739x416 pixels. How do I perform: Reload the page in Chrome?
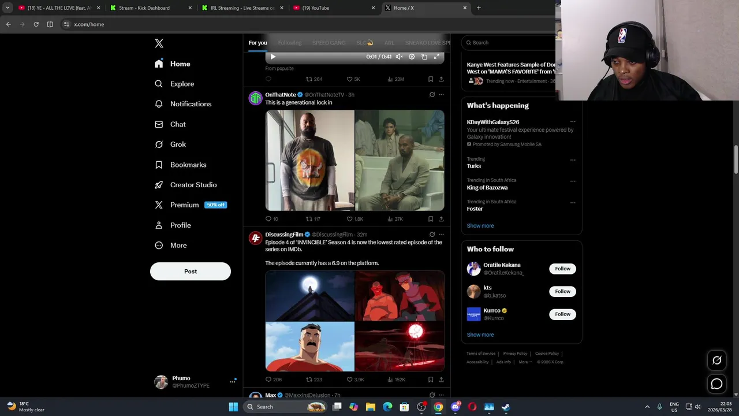click(x=36, y=24)
